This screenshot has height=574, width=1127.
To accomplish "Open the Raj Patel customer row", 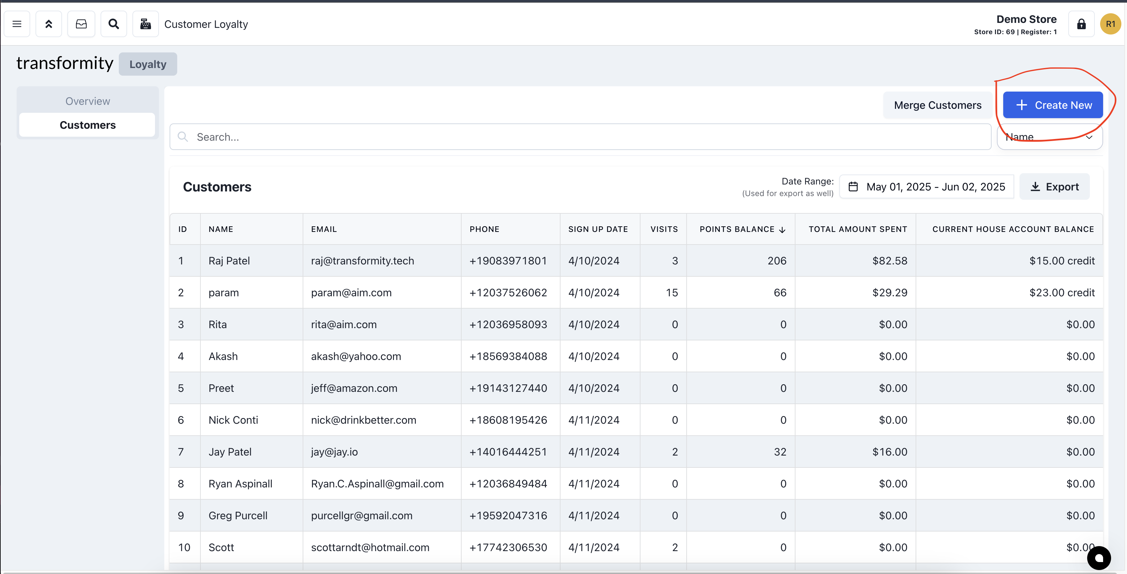I will pyautogui.click(x=229, y=261).
